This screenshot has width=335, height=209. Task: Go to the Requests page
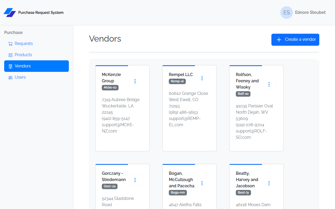coord(36,44)
